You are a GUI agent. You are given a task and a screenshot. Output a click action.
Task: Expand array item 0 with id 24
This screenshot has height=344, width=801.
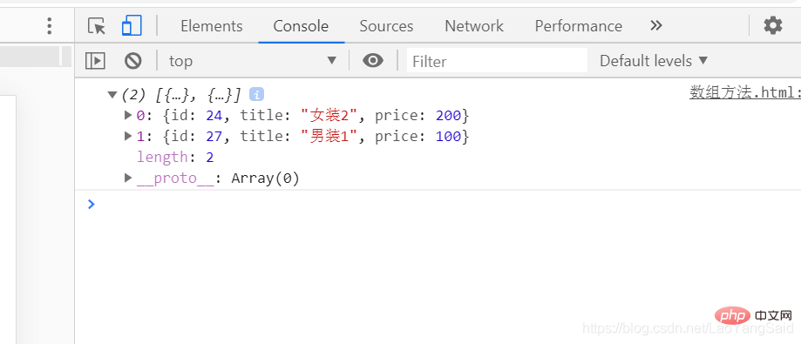[x=128, y=115]
